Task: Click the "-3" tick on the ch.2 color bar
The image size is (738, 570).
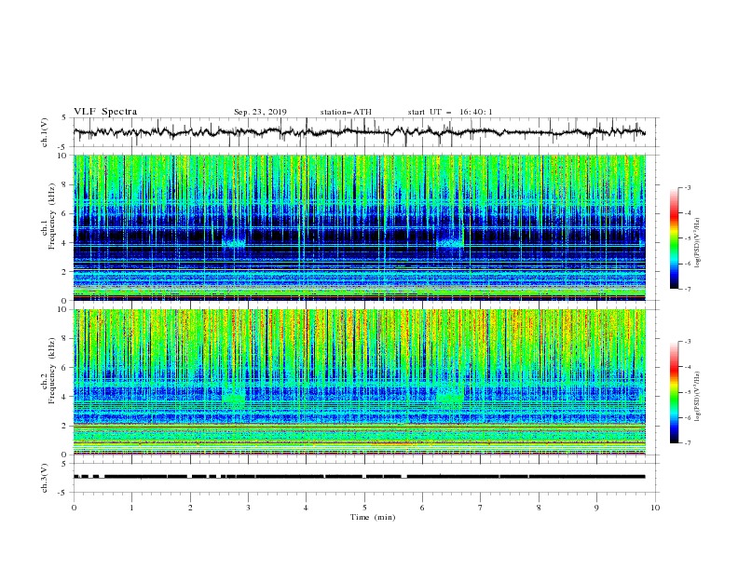Action: point(687,342)
